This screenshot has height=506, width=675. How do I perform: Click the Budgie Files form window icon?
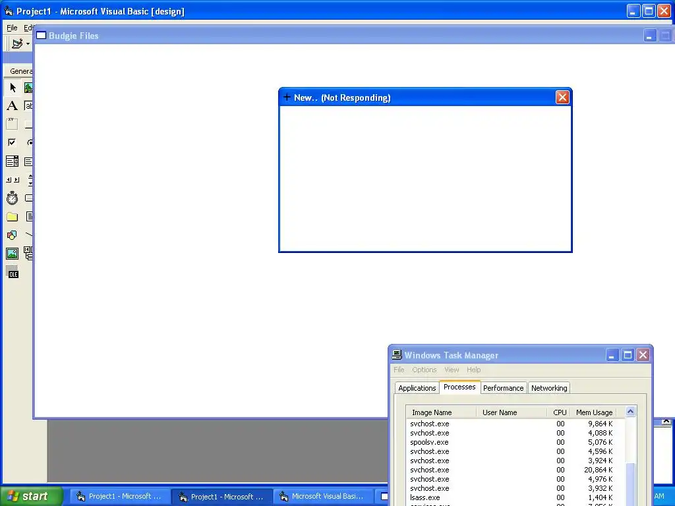42,36
